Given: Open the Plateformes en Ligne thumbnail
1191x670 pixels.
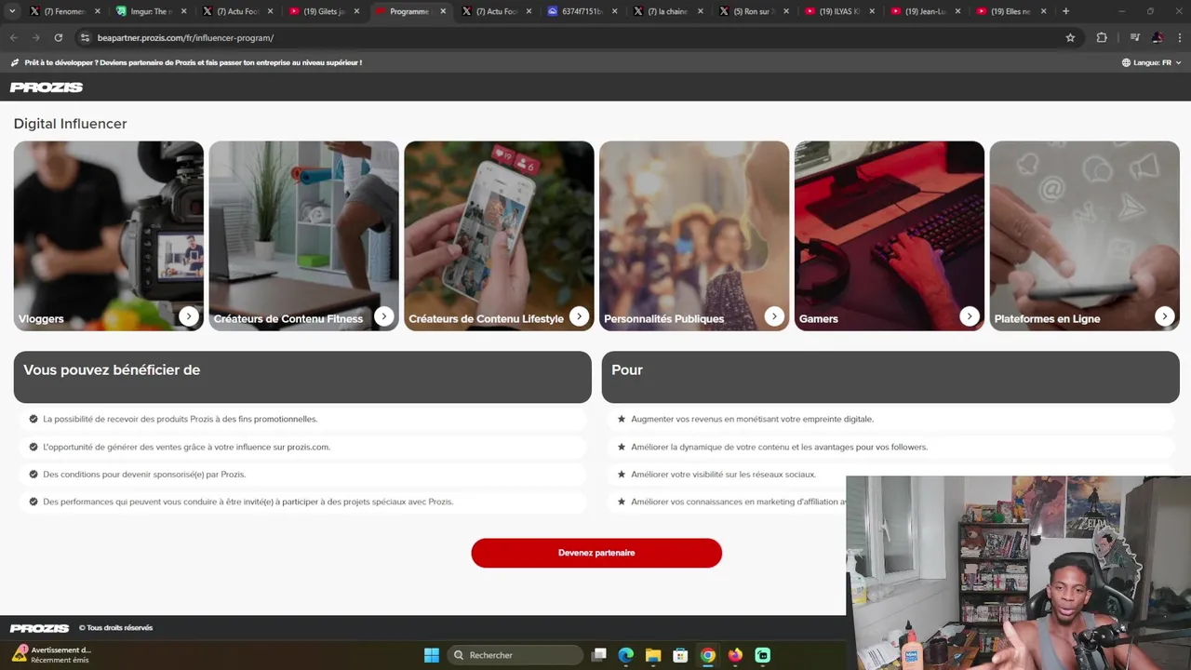Looking at the screenshot, I should [1085, 235].
